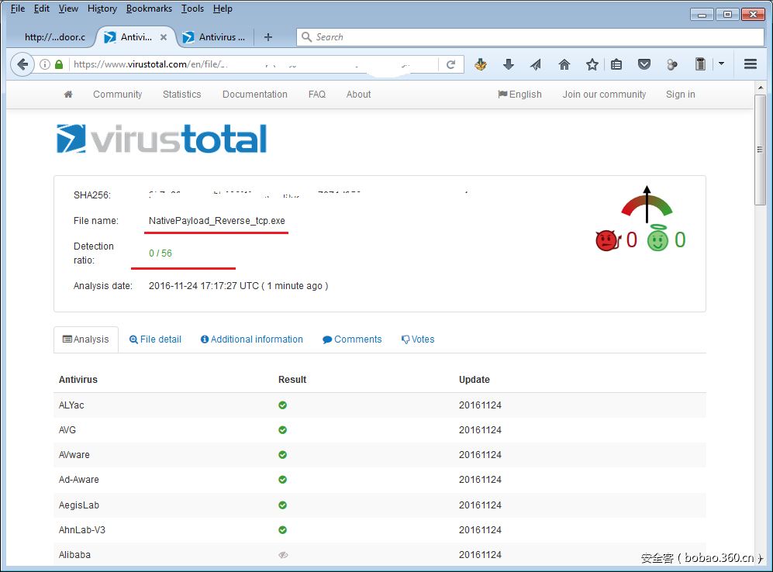This screenshot has height=572, width=773.
Task: Click the Home icon in the toolbar
Action: [564, 64]
